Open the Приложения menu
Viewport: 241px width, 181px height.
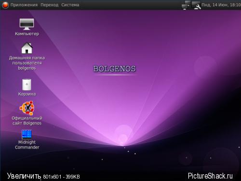(x=24, y=5)
